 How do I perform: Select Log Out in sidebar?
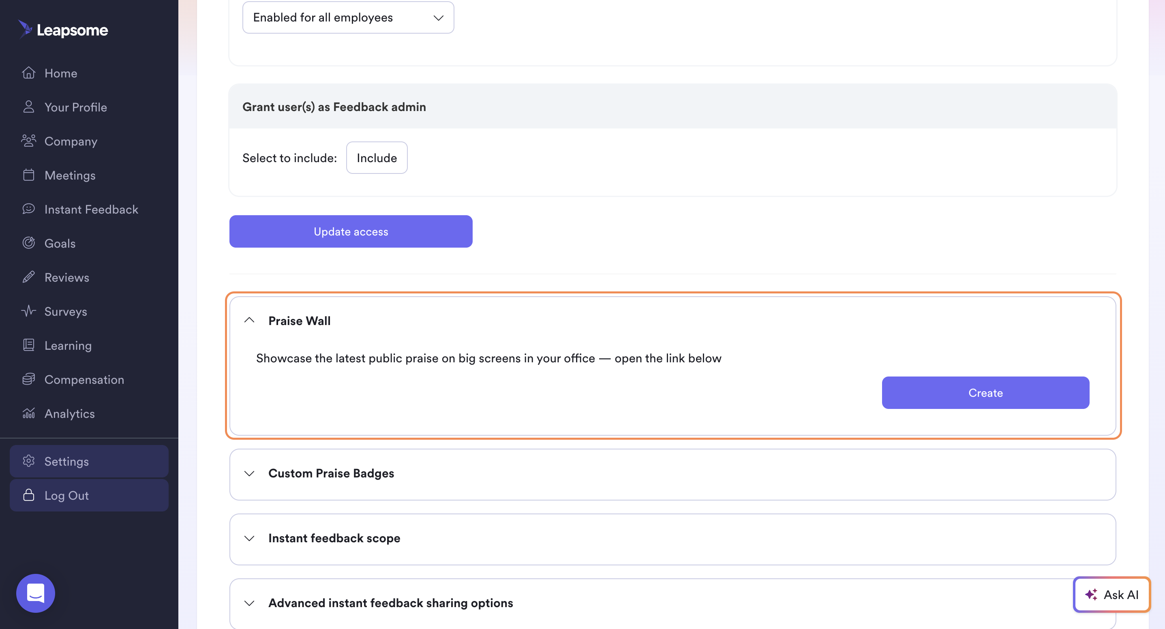click(x=89, y=495)
